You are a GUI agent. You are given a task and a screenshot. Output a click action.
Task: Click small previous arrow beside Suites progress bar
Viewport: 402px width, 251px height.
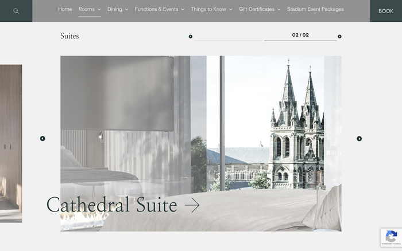tap(191, 37)
